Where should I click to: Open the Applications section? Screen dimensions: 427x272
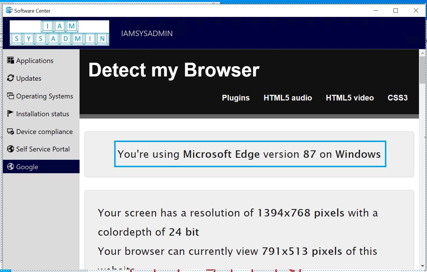coord(41,60)
